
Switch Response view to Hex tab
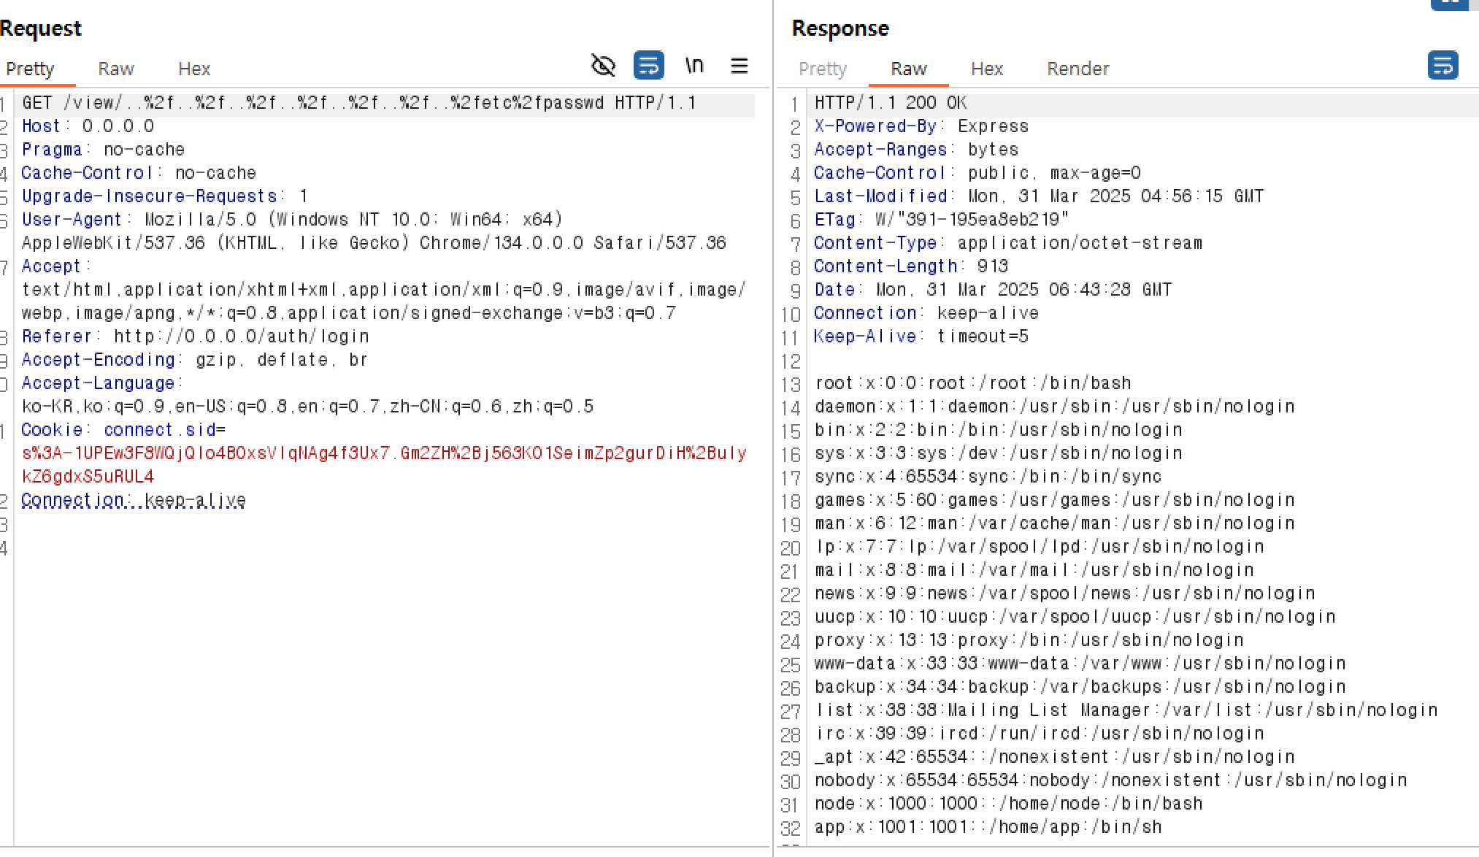coord(986,69)
